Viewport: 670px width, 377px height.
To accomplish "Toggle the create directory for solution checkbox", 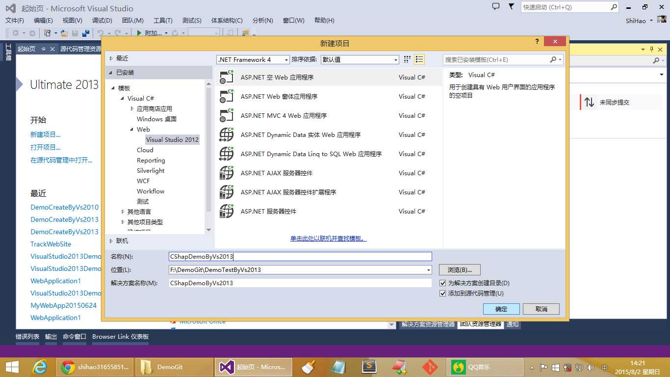I will click(443, 283).
